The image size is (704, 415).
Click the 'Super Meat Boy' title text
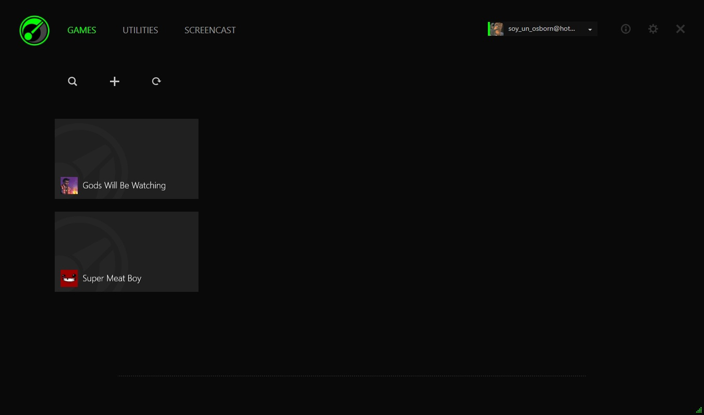pyautogui.click(x=112, y=278)
